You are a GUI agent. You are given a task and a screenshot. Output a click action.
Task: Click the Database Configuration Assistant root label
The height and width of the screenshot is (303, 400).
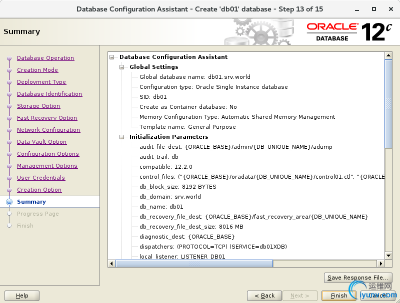pyautogui.click(x=173, y=57)
